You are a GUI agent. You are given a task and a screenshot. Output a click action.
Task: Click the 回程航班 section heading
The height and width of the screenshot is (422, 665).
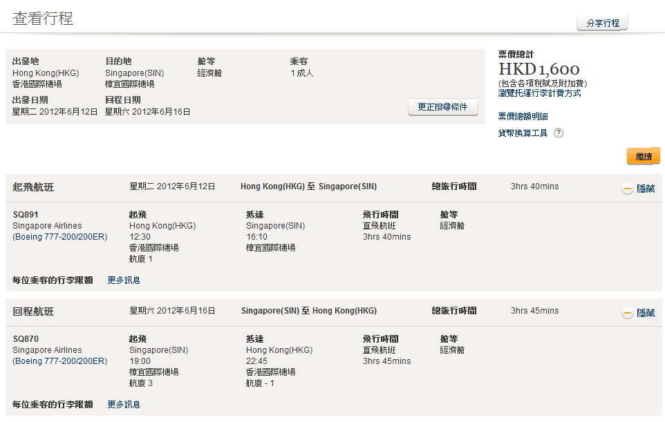pyautogui.click(x=33, y=311)
